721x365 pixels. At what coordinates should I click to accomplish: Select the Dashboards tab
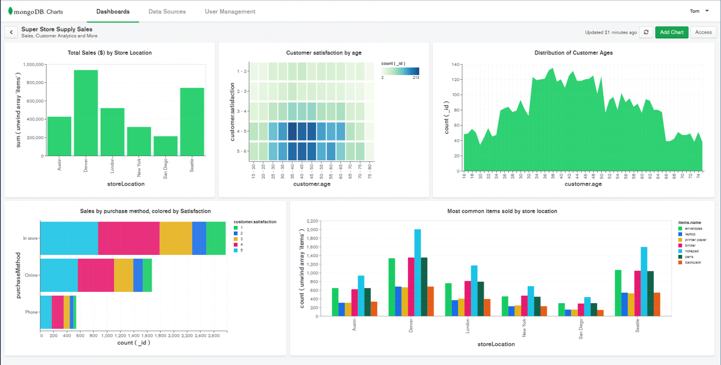click(x=113, y=11)
